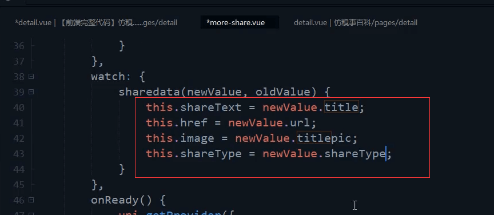Click onReady on line 46

115,200
